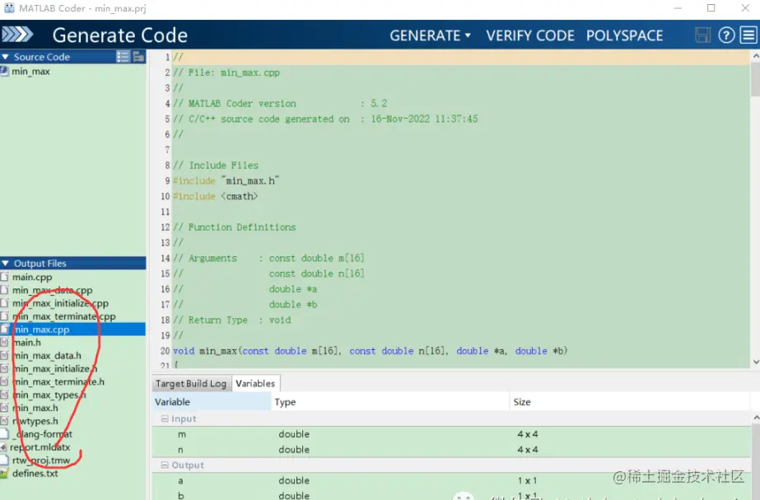Click code editor scroll-up arrow
This screenshot has width=760, height=500.
(x=756, y=56)
